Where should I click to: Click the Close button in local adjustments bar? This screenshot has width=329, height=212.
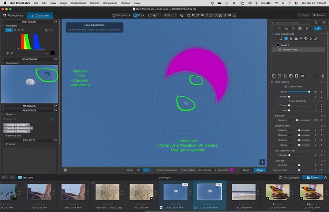[259, 170]
